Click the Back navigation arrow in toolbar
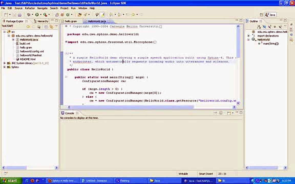 click(133, 15)
